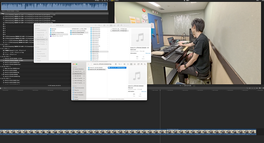Select mimi AG 60 250621 Clip 1
The image size is (264, 143).
(x=12, y=81)
